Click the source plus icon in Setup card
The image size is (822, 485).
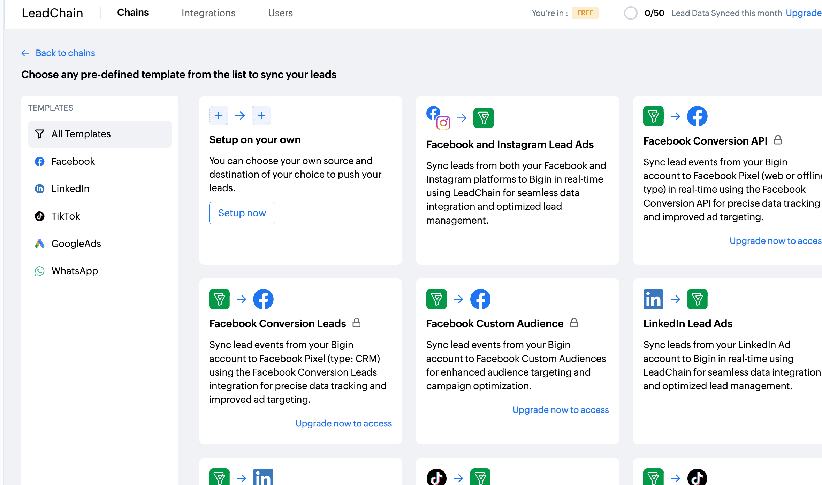[x=219, y=115]
